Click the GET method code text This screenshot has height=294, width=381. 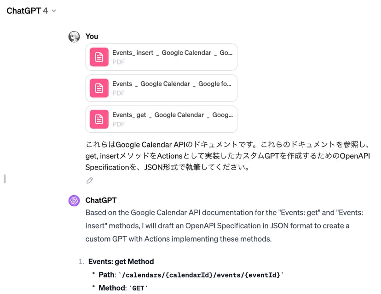139,288
